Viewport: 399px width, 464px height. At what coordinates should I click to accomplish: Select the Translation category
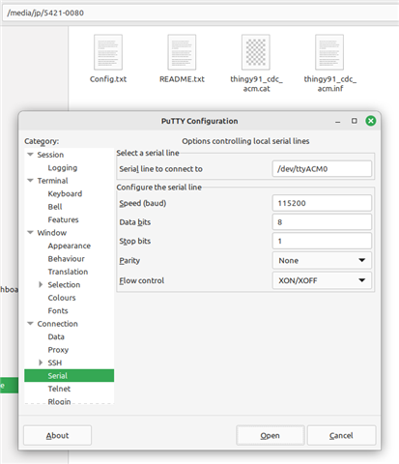(x=68, y=272)
